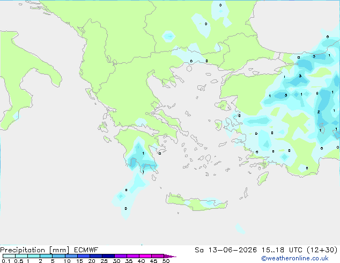
Task: Select the 40–45 mm legend swatch
Action: pyautogui.click(x=145, y=256)
